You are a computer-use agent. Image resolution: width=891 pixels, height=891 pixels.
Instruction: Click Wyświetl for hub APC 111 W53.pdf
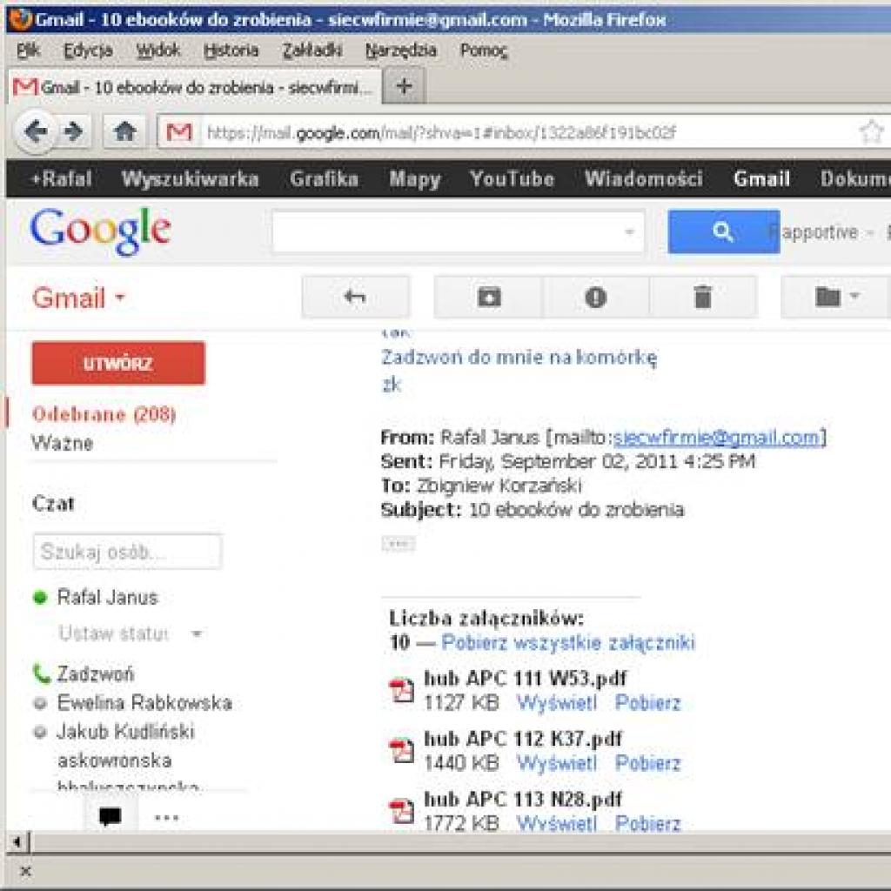tap(557, 703)
